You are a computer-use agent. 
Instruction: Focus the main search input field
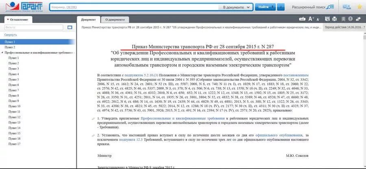click(134, 7)
